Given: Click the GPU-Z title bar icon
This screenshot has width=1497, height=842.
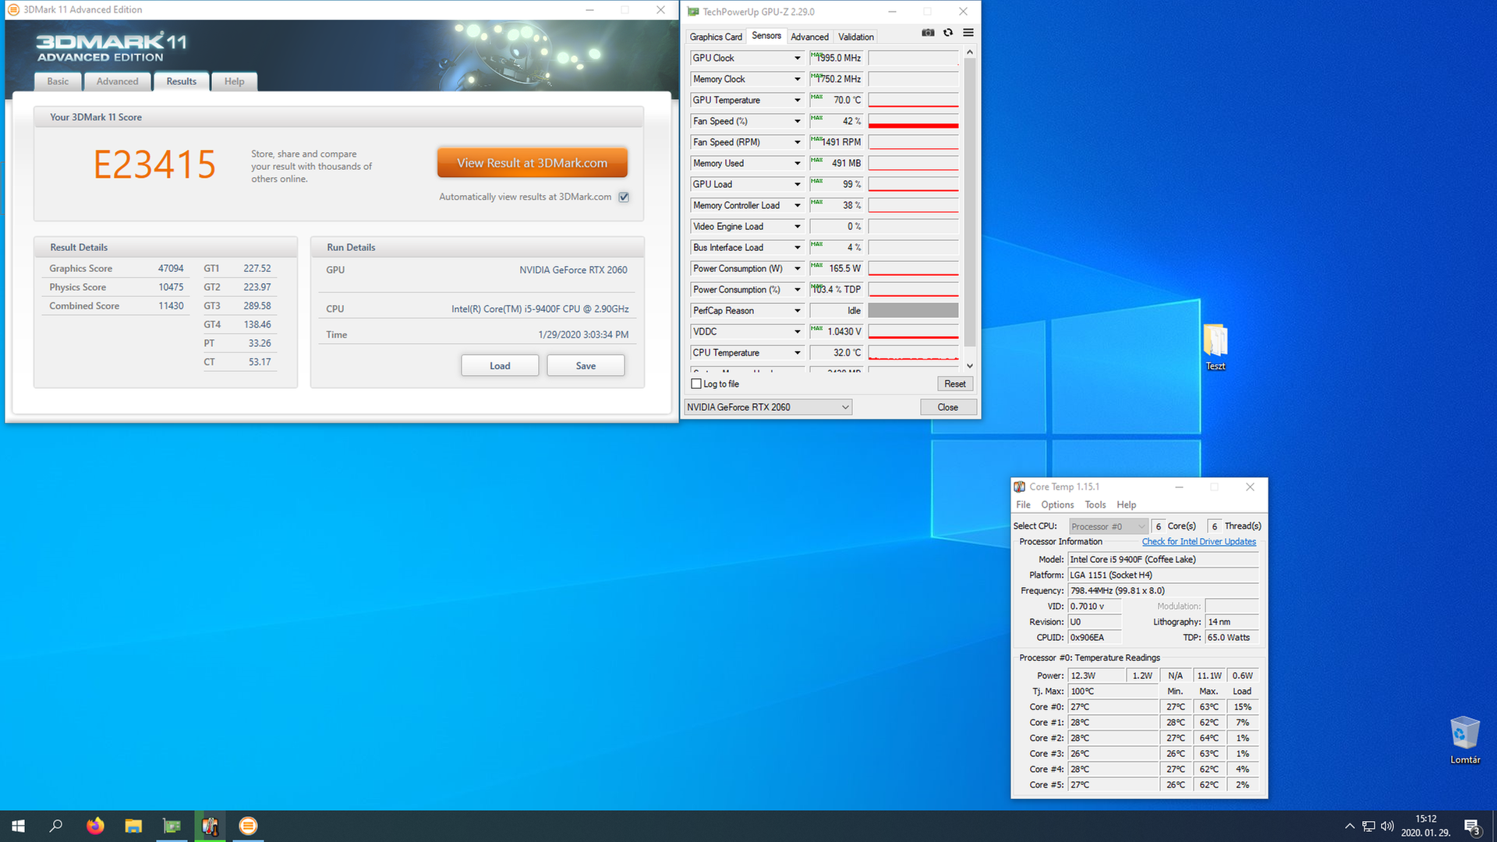Looking at the screenshot, I should click(693, 12).
